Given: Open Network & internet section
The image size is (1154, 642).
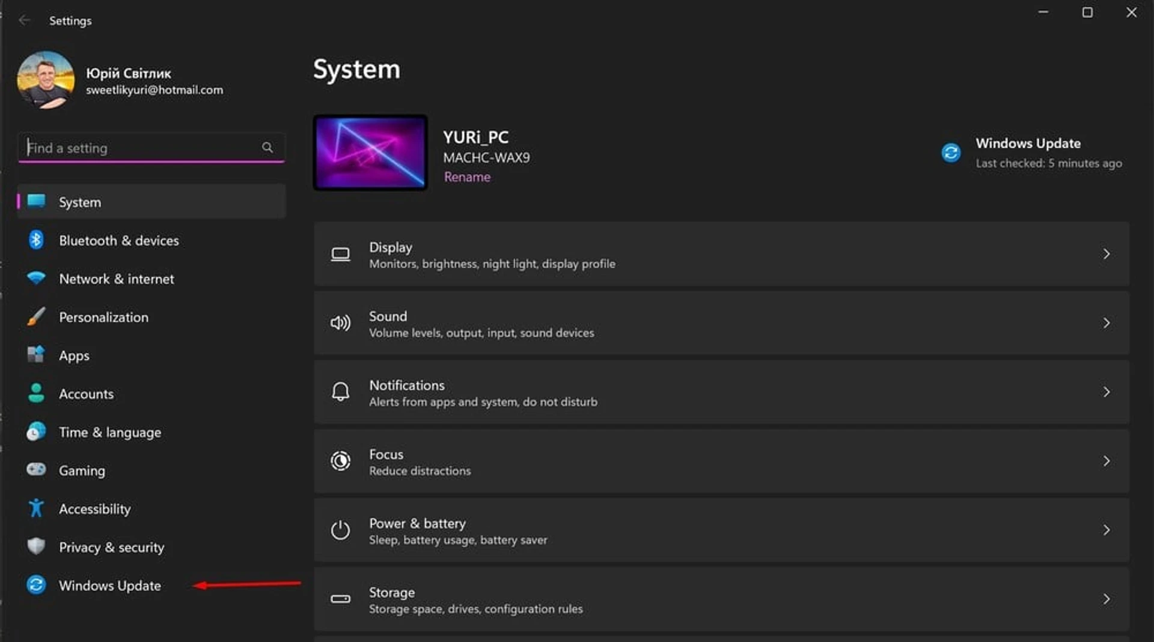Looking at the screenshot, I should [x=151, y=279].
